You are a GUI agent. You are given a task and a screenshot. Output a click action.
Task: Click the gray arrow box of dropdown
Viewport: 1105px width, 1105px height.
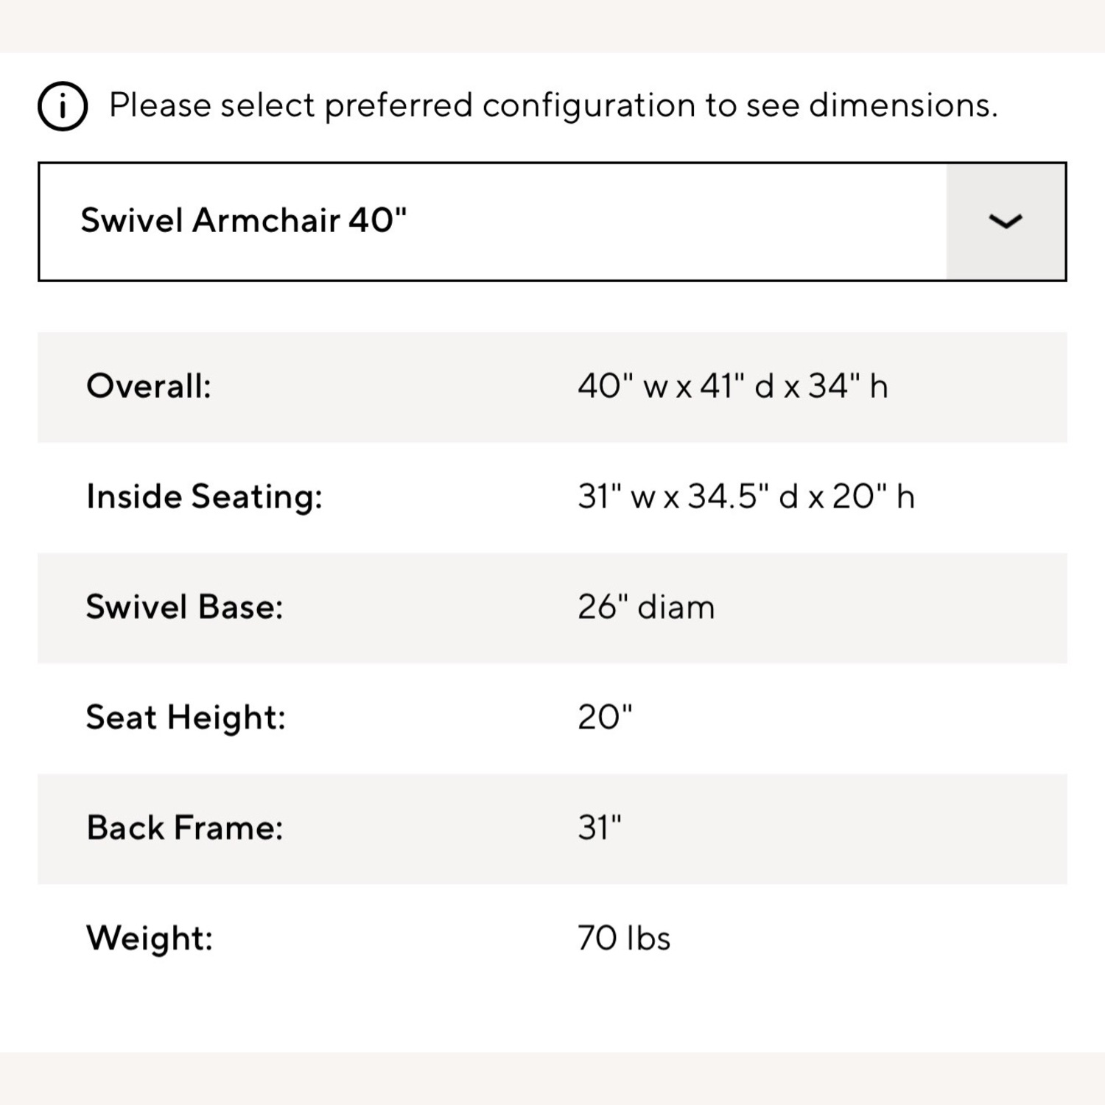[1006, 222]
